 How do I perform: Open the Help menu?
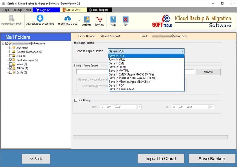point(28,10)
